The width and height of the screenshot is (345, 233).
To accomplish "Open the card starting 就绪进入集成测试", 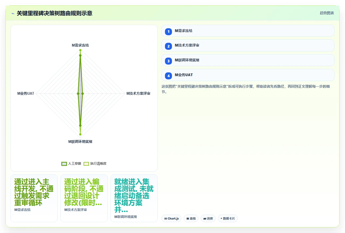I will pos(134,198).
